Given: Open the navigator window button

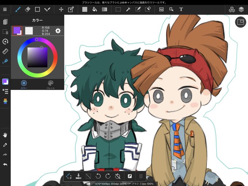Looking at the screenshot, I should (241, 22).
